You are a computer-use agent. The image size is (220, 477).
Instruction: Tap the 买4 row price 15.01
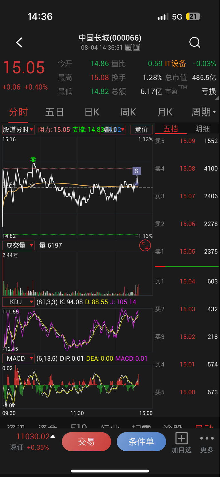pyautogui.click(x=187, y=364)
